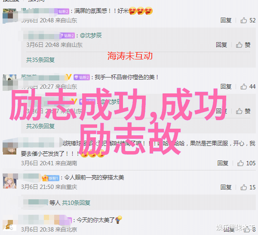The width and height of the screenshot is (258, 235).
Task: Click thumbs-up on first @沈梦辰 reply
Action: coord(239,45)
